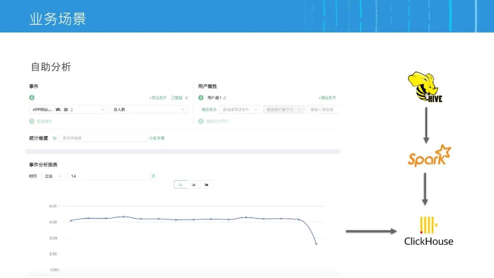Click the add new event plus icon
The image size is (494, 278).
tap(32, 121)
